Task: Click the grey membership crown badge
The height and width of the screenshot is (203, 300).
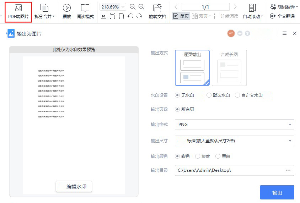Action: (x=240, y=33)
